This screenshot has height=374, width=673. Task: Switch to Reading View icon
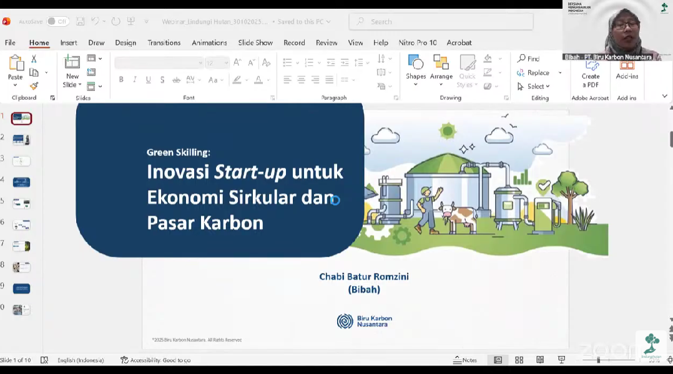[x=540, y=360]
